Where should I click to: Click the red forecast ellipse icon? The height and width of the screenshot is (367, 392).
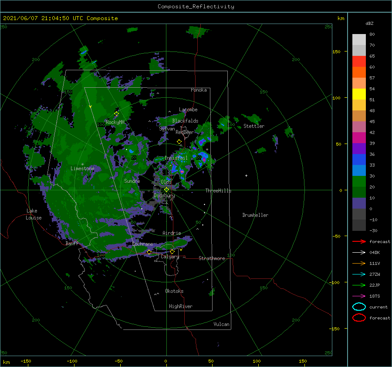[x=359, y=318]
